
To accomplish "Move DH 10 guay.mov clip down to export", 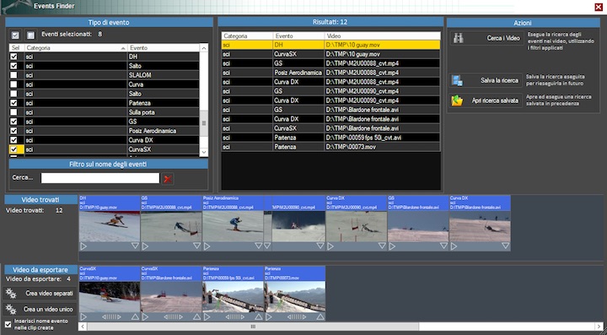I will (135, 246).
